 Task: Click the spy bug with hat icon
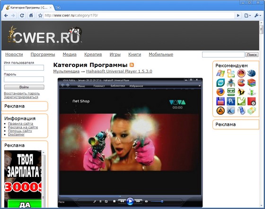pos(231,83)
